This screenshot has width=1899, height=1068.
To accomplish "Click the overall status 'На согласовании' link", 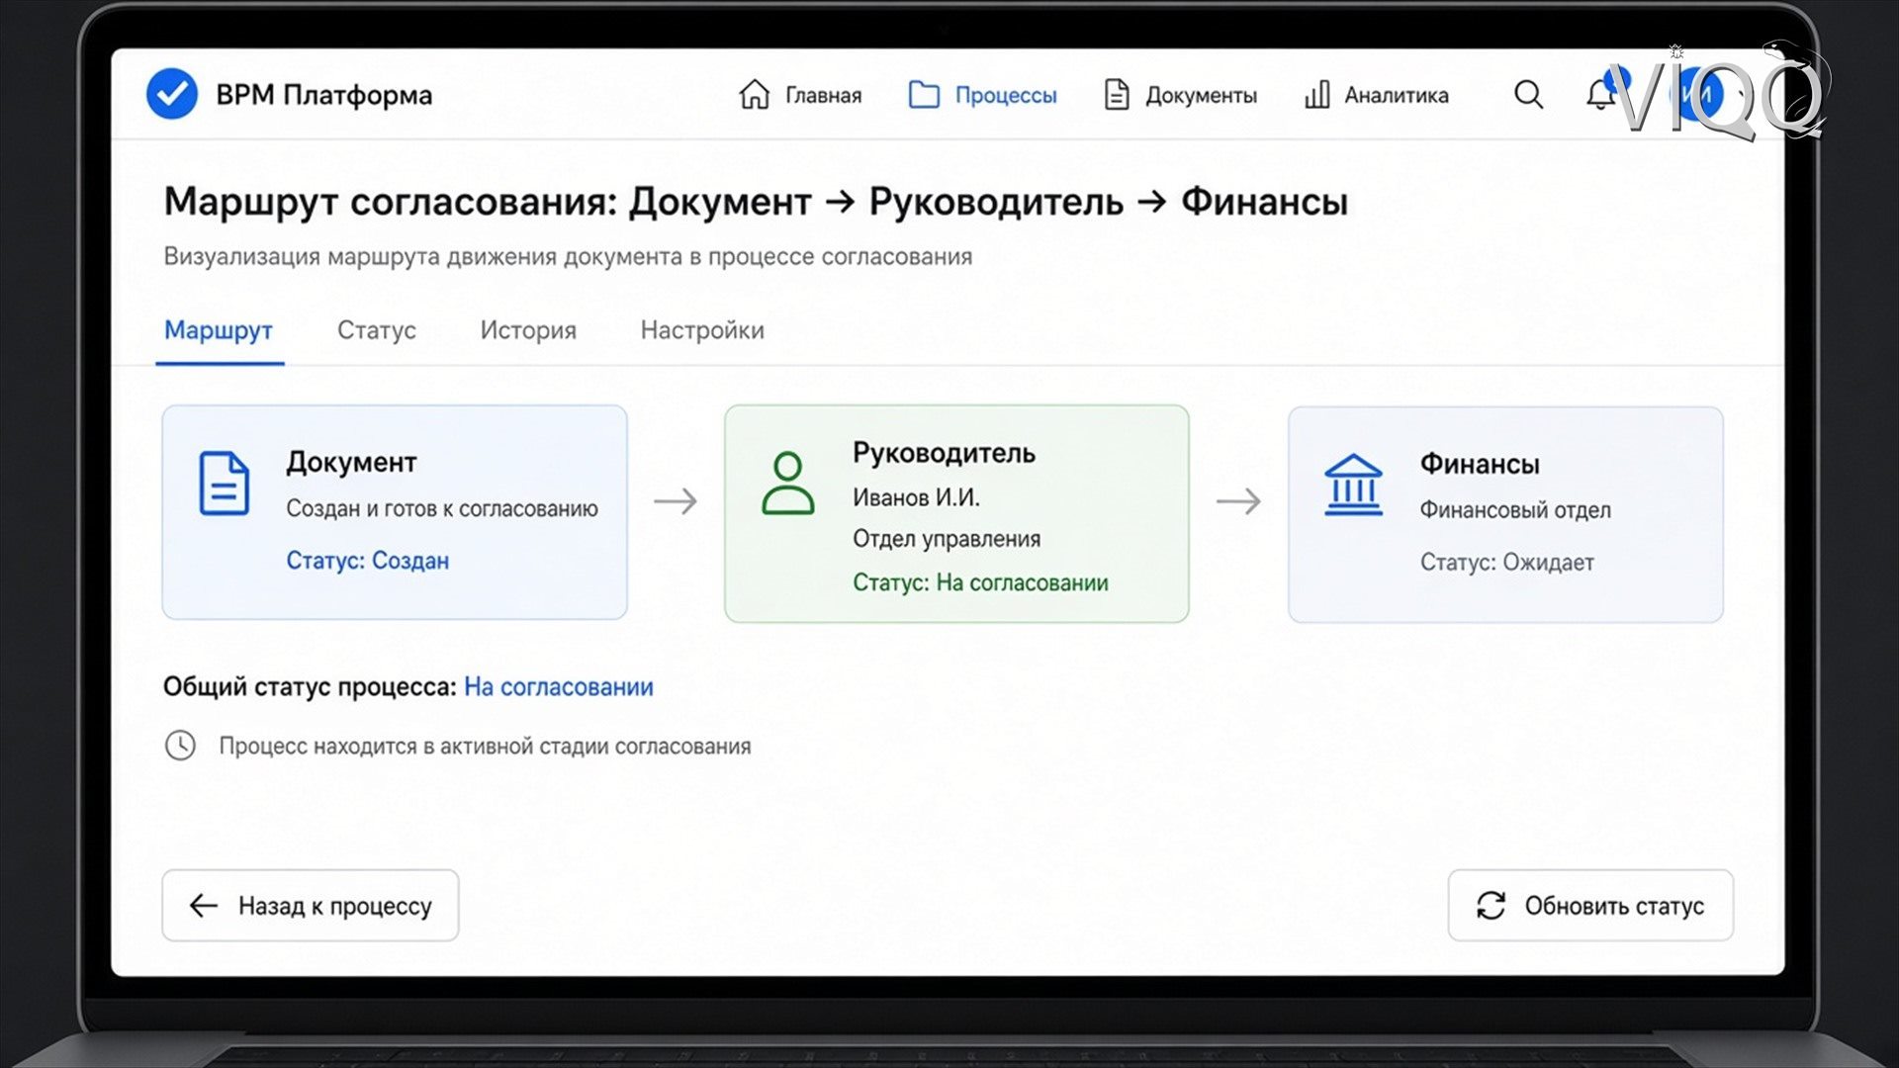I will click(559, 687).
